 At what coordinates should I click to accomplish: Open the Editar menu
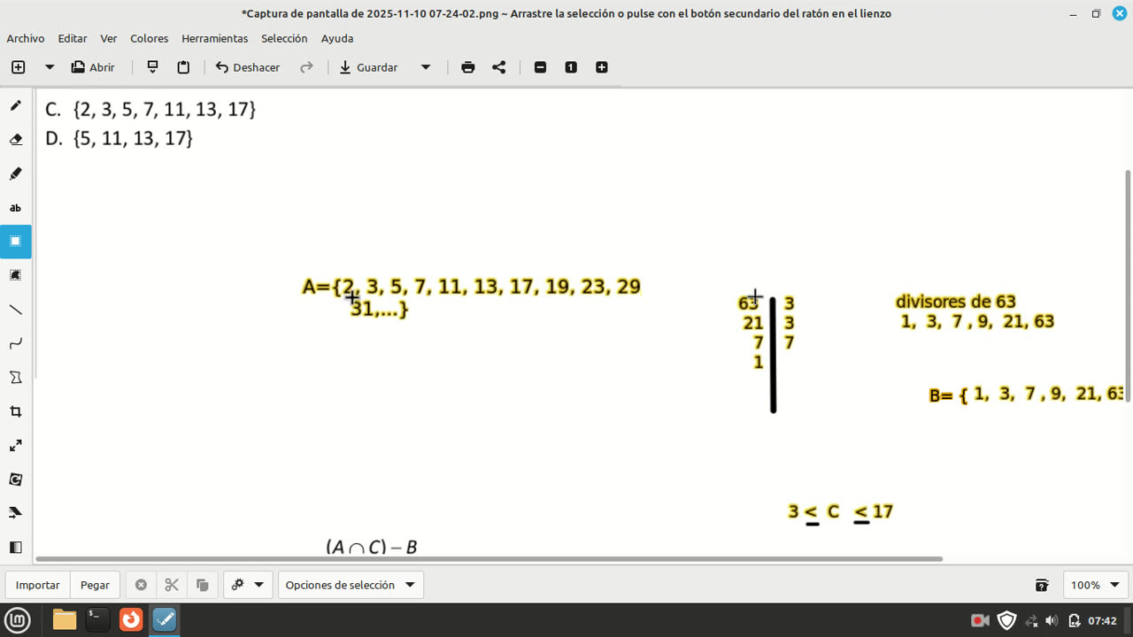(x=73, y=38)
